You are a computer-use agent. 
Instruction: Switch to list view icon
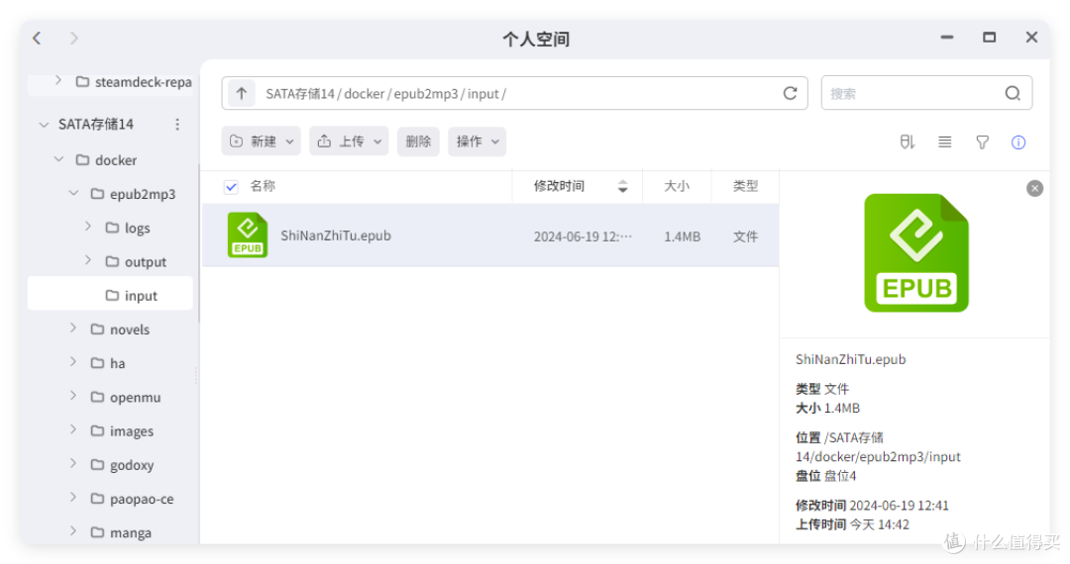(x=944, y=141)
